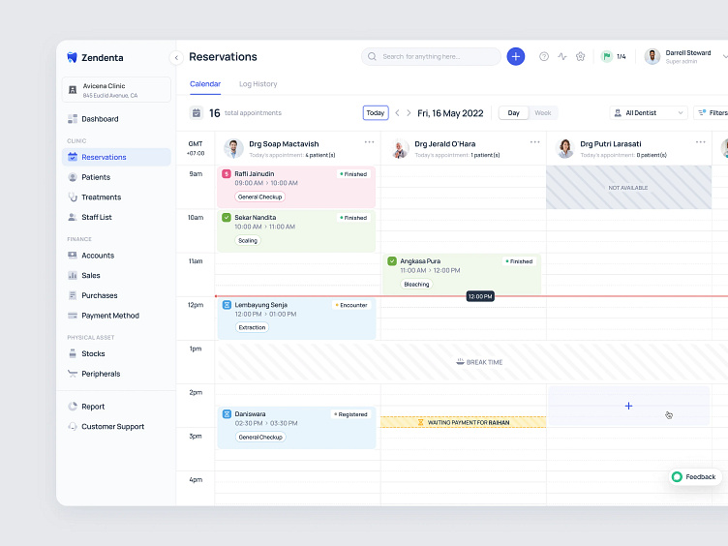Click the Scaling treatment tag

pos(248,240)
